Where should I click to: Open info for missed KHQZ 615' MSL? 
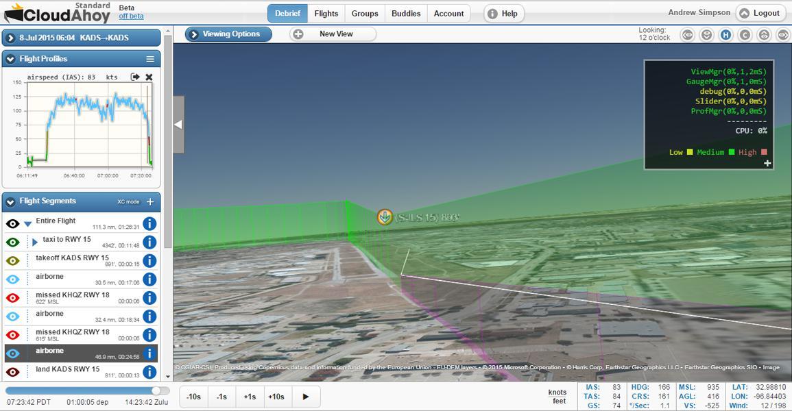point(149,335)
